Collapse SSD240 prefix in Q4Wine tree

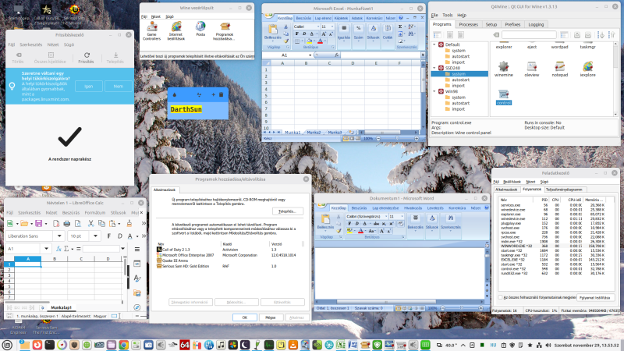(x=434, y=68)
